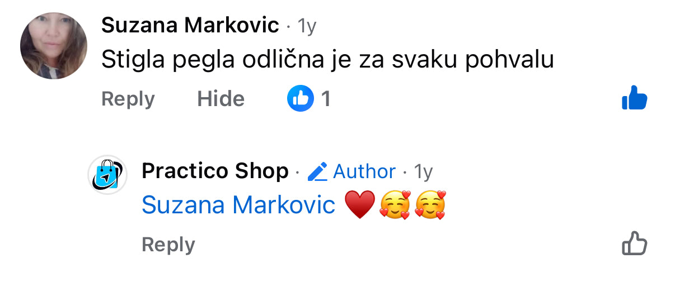Click the second smiling hearts emoji
Viewport: 675px width, 282px height.
430,205
